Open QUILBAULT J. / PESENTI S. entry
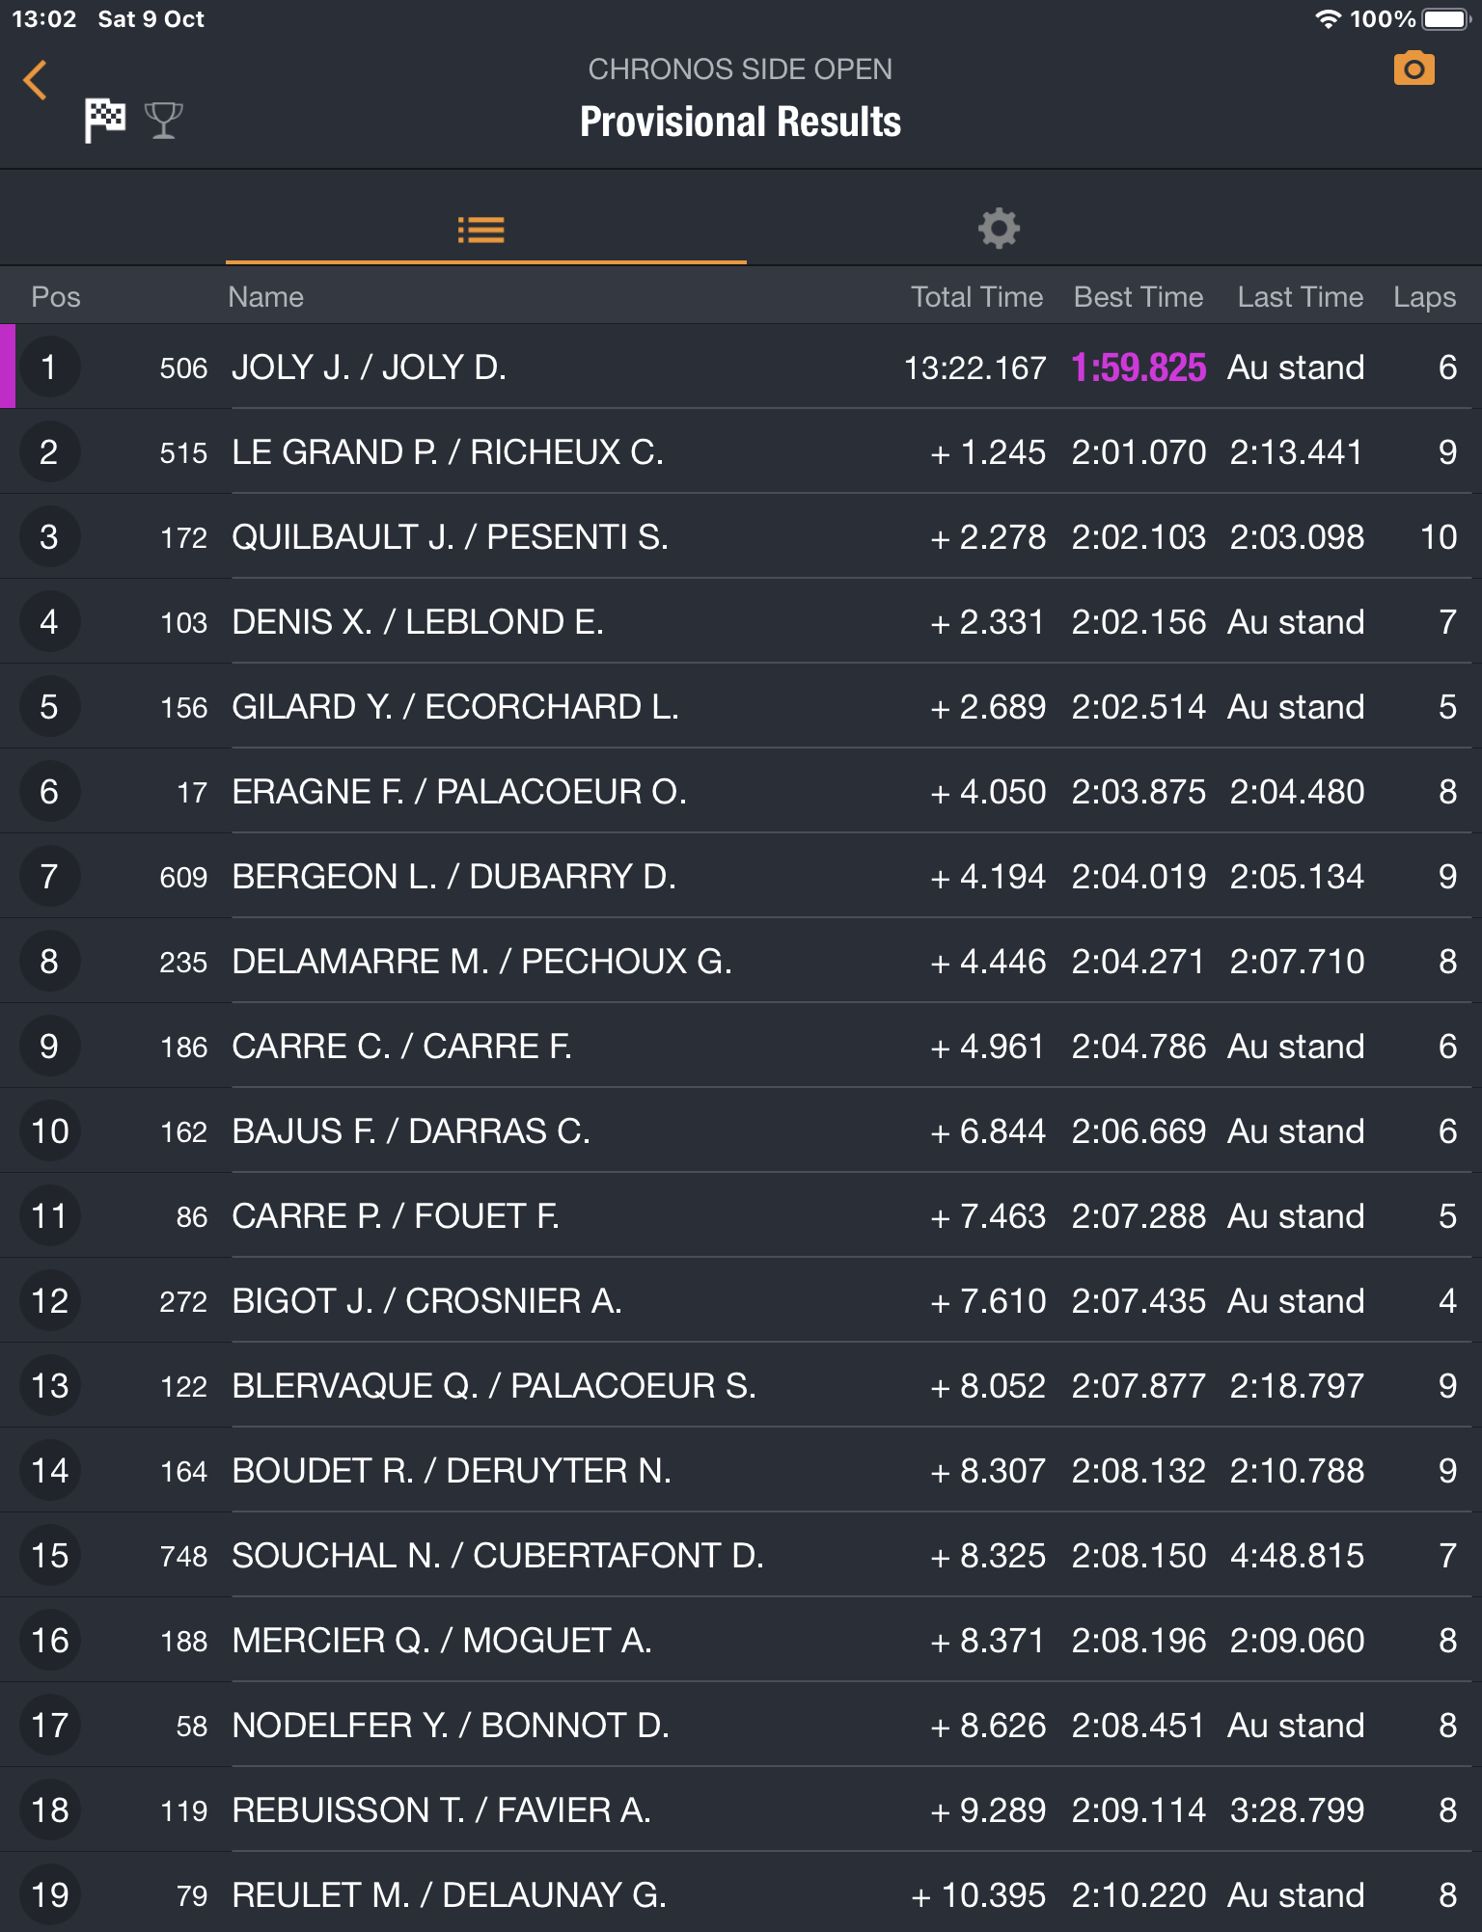The height and width of the screenshot is (1932, 1482). point(450,537)
